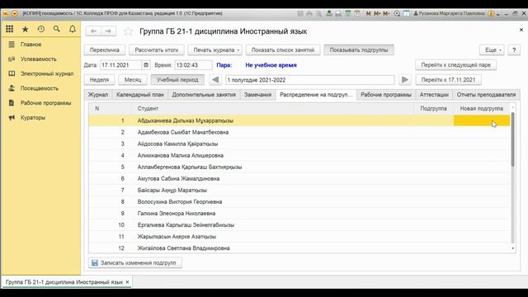528x297 pixels.
Task: Open the History clock icon
Action: tap(41, 30)
